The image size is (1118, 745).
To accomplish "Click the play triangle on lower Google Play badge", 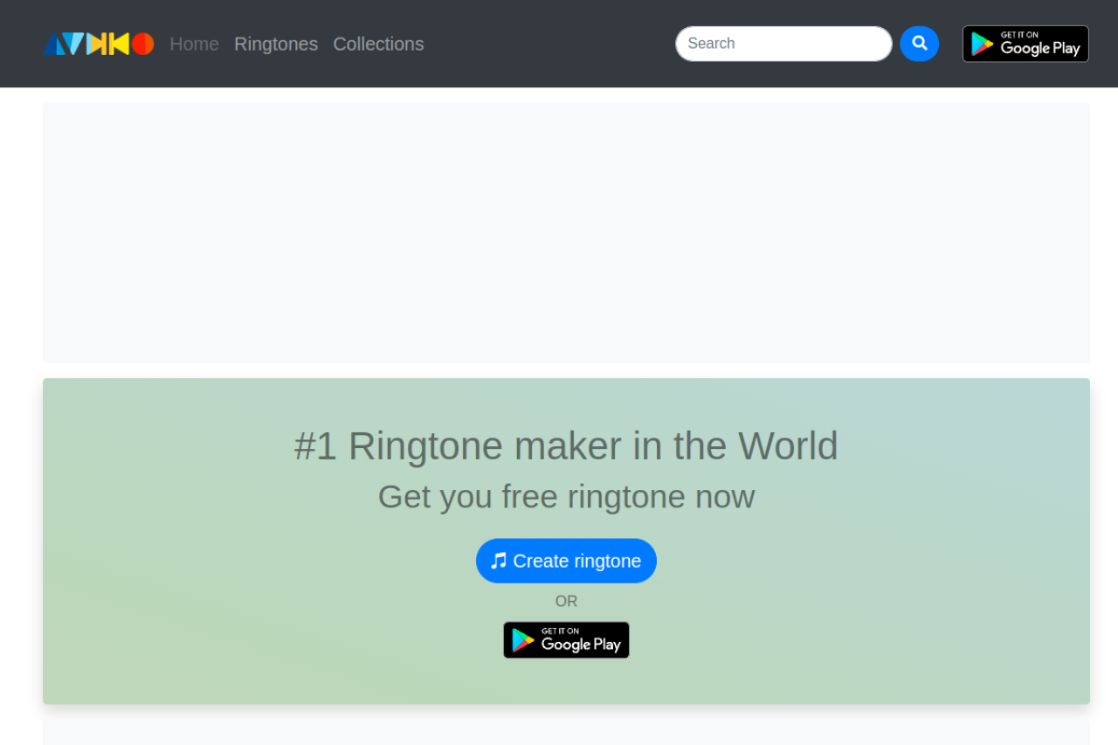I will coord(522,640).
